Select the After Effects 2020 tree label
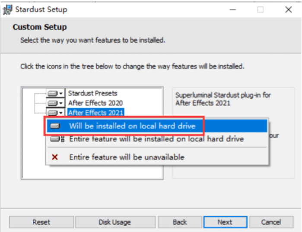This screenshot has height=232, width=302. tap(95, 103)
